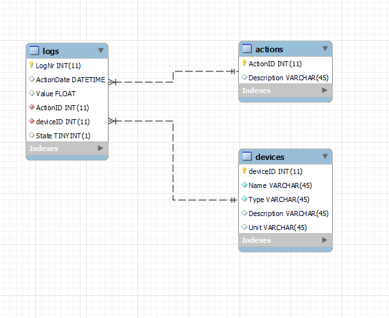
Task: Select the dashed logs-to-actions relationship line
Action: 173,76
